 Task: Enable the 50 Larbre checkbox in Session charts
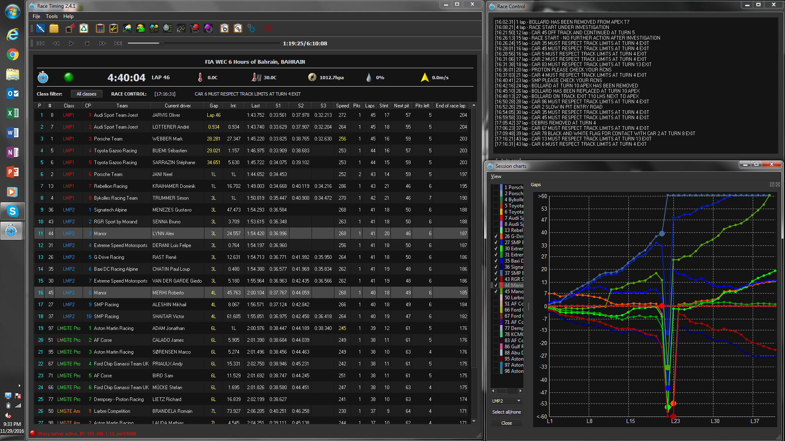pyautogui.click(x=496, y=298)
